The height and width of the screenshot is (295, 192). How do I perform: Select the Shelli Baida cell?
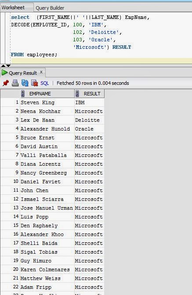pyautogui.click(x=47, y=243)
